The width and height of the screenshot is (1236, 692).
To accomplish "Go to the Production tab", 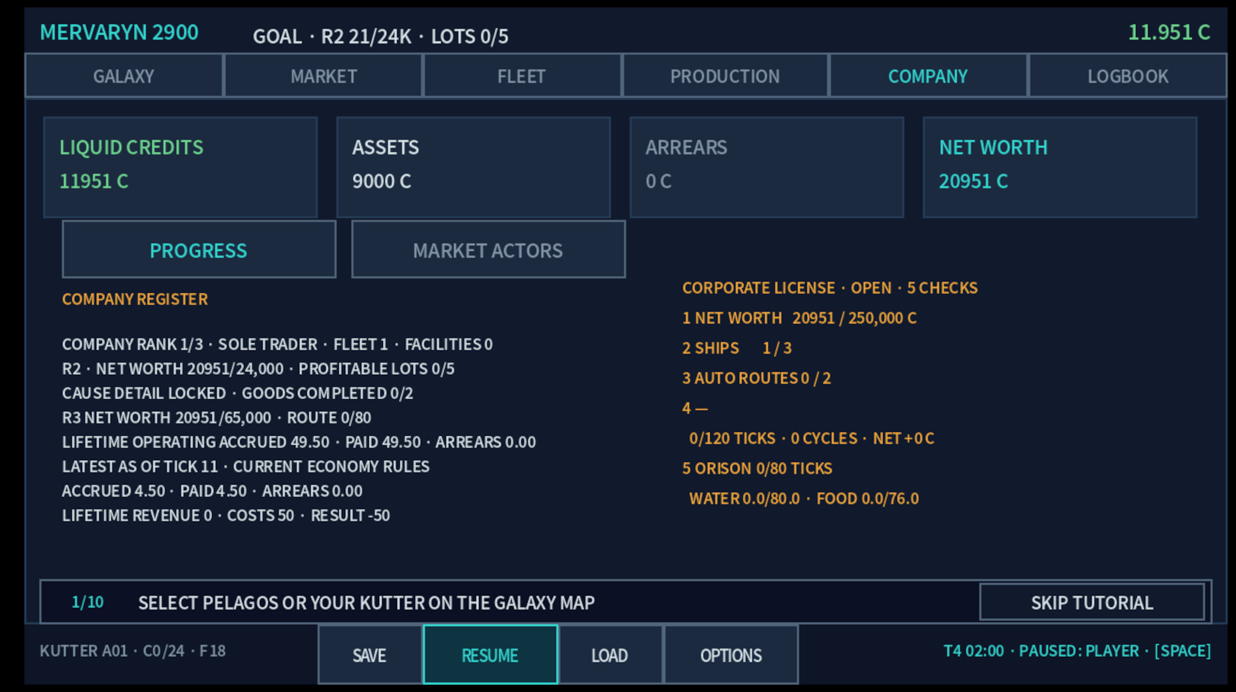I will tap(725, 76).
